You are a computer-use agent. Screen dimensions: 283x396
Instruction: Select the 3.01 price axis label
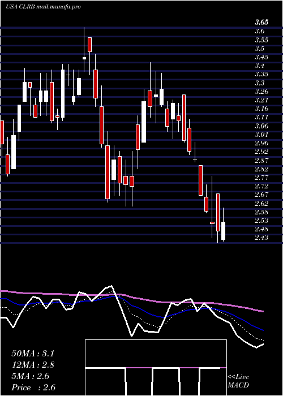click(x=261, y=135)
